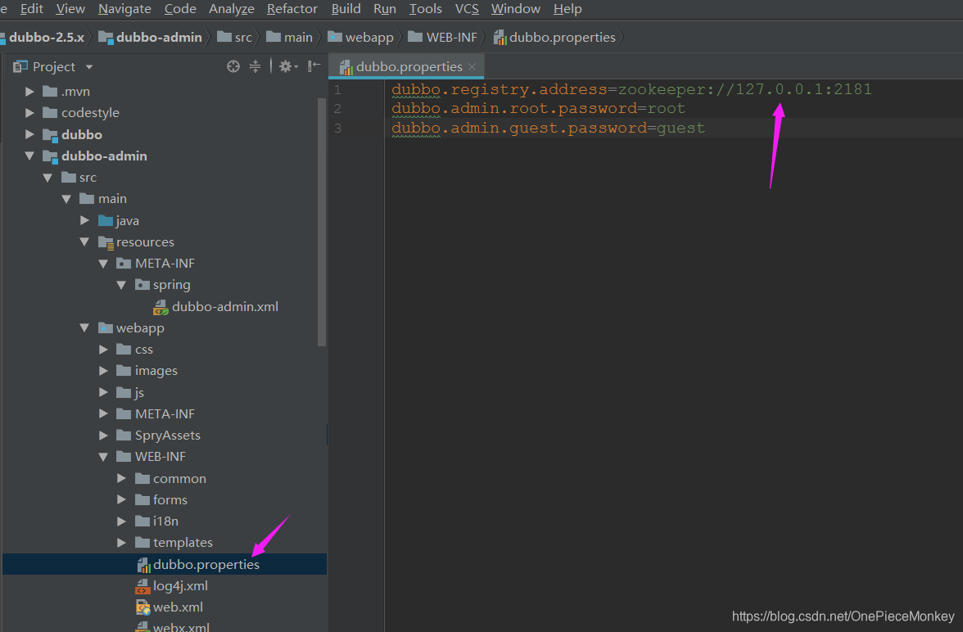Open the VCS menu
Image resolution: width=963 pixels, height=632 pixels.
[x=467, y=9]
